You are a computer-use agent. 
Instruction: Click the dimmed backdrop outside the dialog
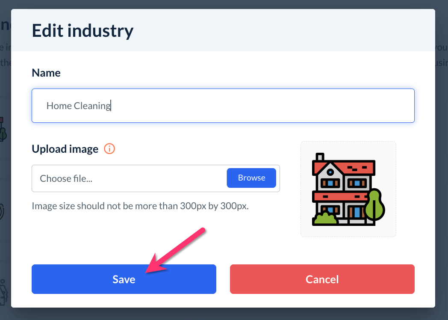(442, 171)
